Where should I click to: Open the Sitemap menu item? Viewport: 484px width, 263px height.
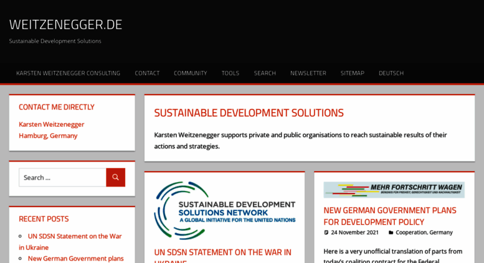click(x=352, y=73)
